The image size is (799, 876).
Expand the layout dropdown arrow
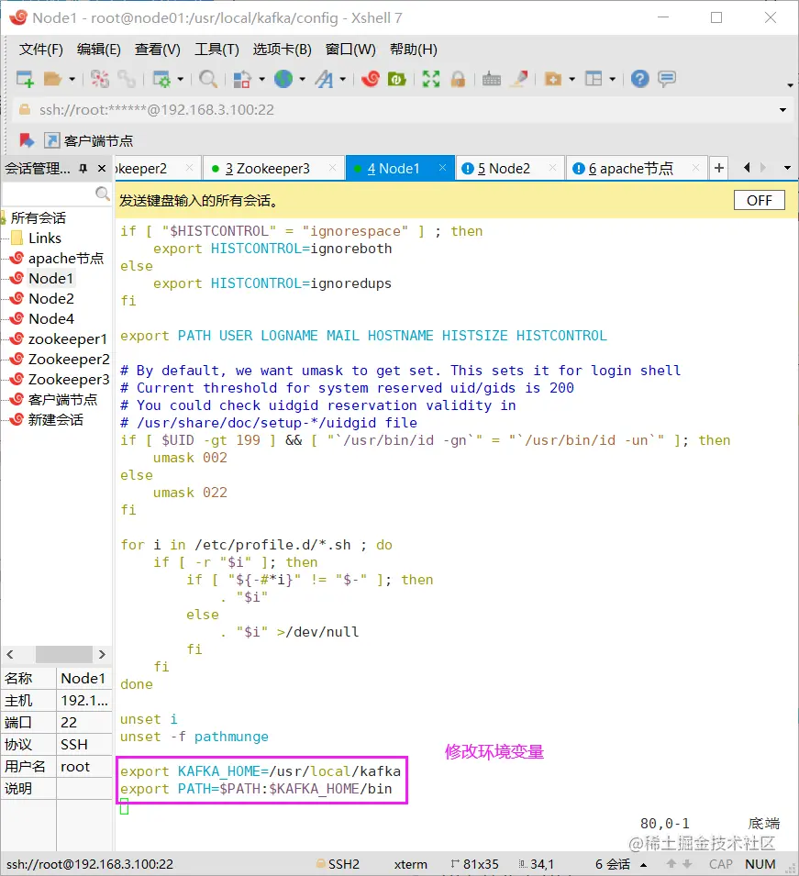click(613, 79)
